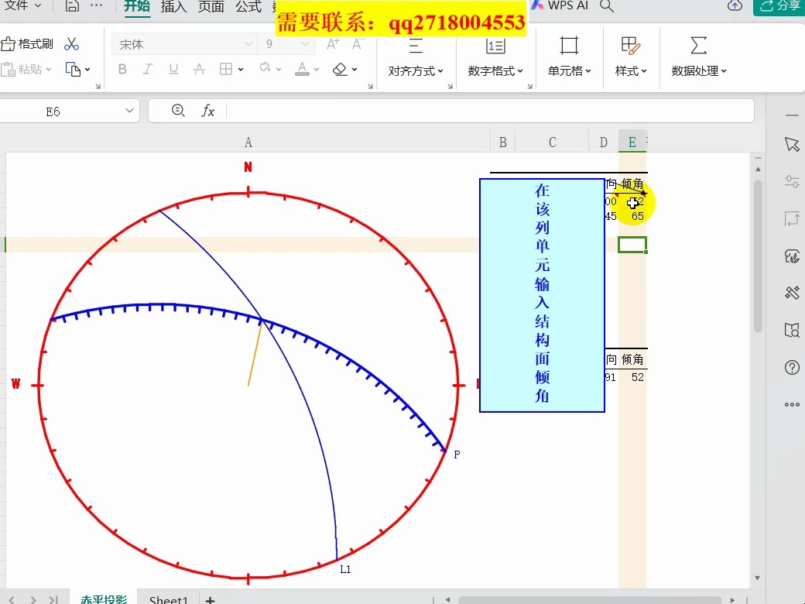
Task: Click the cell borders icon
Action: [226, 69]
